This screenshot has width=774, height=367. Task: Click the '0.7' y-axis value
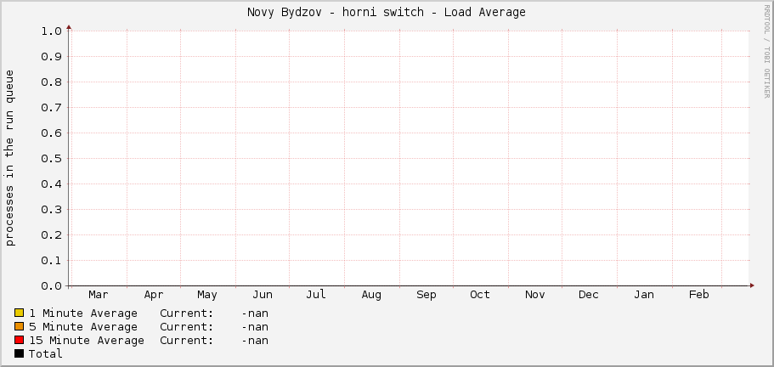pos(51,108)
